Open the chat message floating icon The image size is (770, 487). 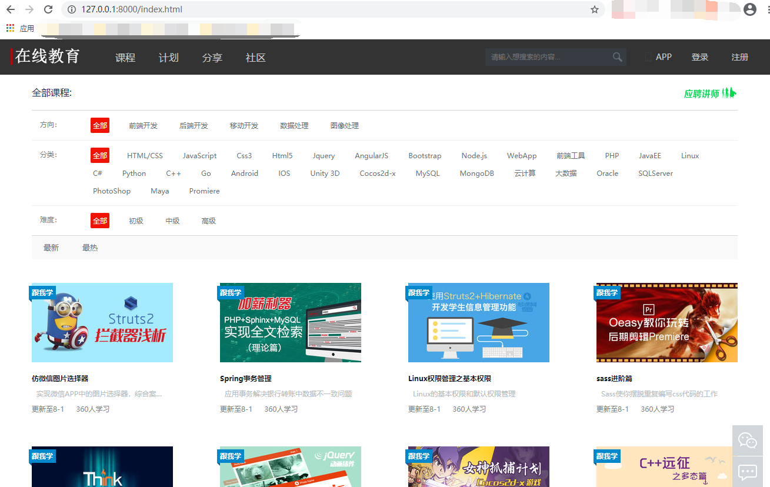point(747,472)
